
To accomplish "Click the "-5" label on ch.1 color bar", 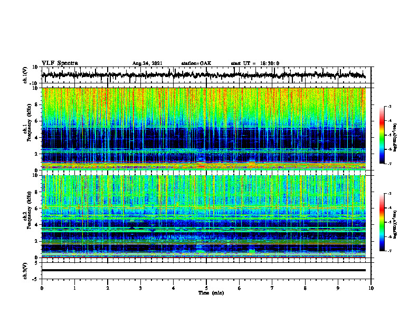I will [x=389, y=135].
